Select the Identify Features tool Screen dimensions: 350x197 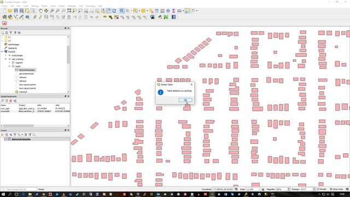click(121, 11)
